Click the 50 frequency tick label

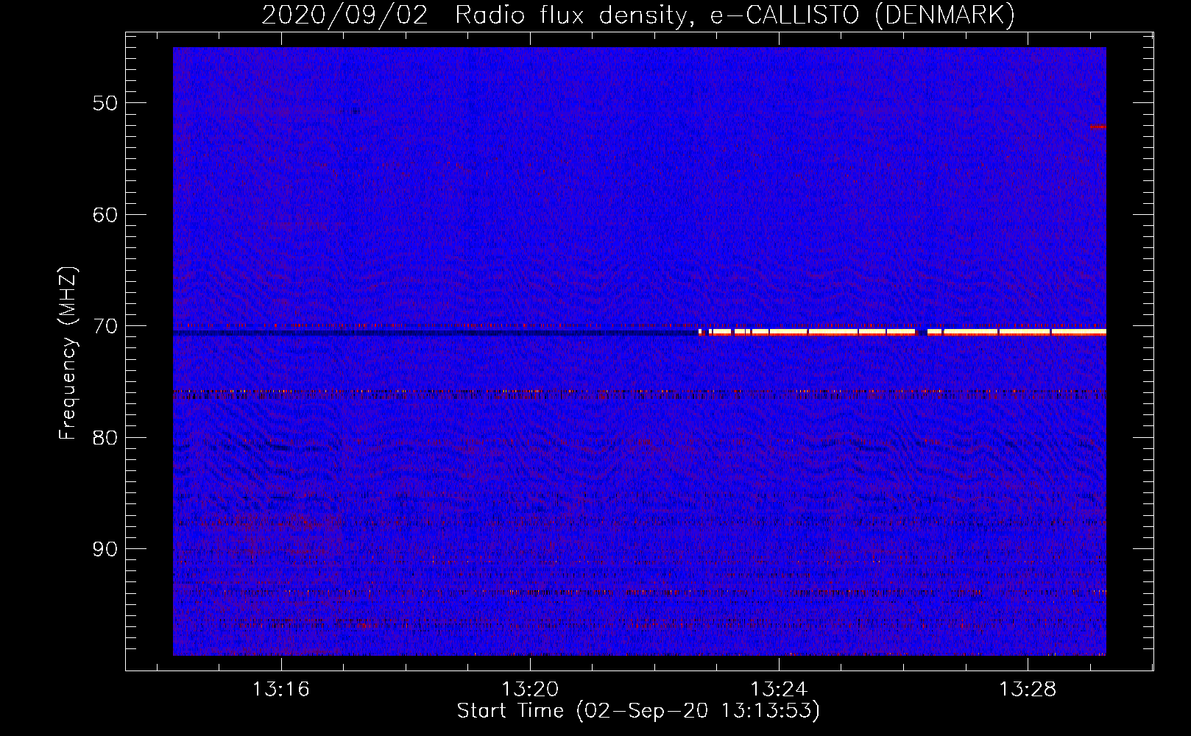tap(105, 103)
